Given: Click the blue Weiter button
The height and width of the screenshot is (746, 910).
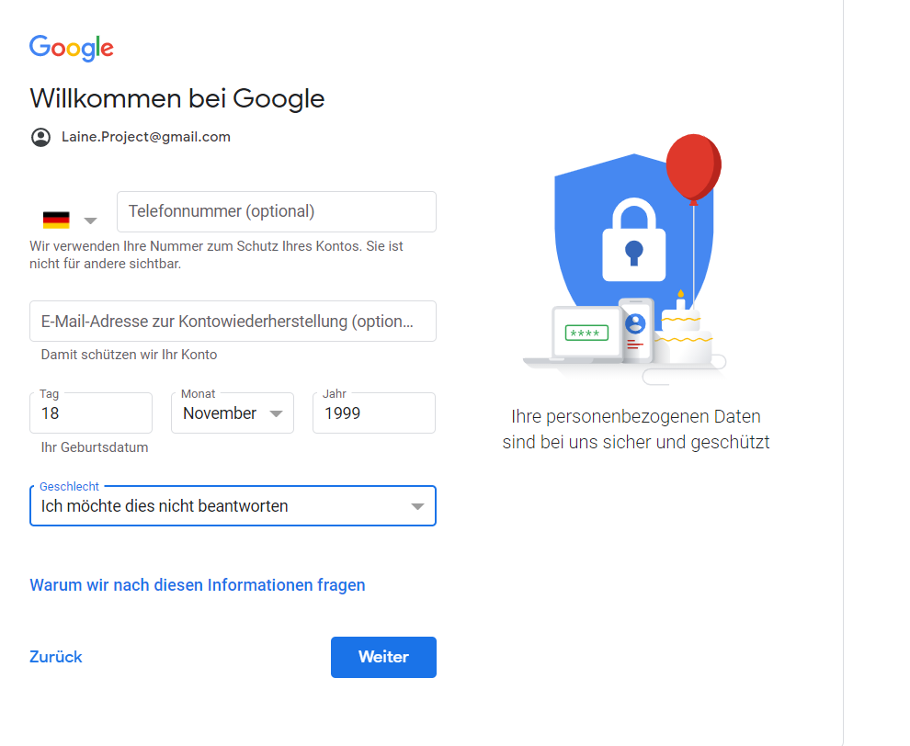Looking at the screenshot, I should click(383, 657).
